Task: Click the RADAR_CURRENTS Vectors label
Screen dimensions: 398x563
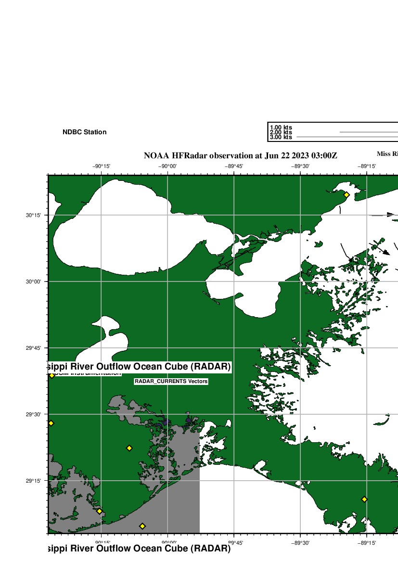Action: point(171,381)
